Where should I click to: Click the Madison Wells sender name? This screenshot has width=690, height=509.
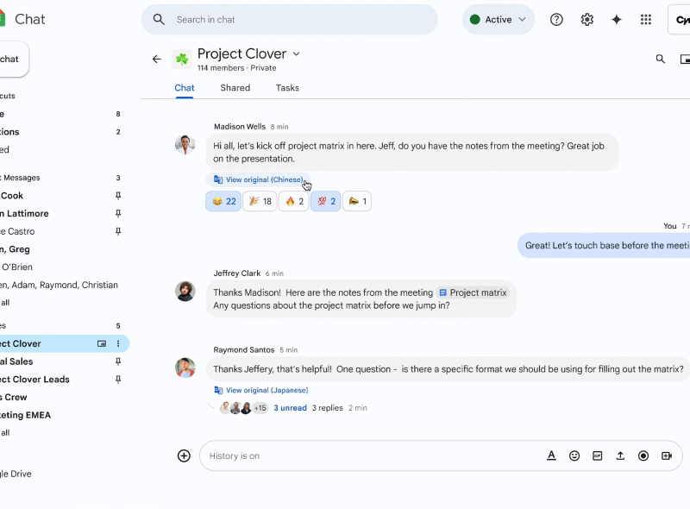pos(240,126)
